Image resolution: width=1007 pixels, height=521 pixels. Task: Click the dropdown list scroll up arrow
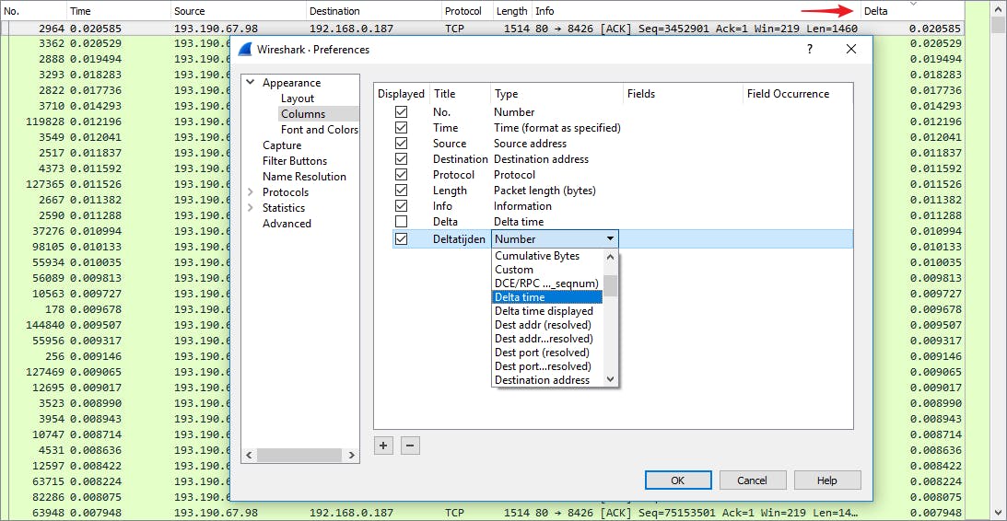click(x=611, y=257)
